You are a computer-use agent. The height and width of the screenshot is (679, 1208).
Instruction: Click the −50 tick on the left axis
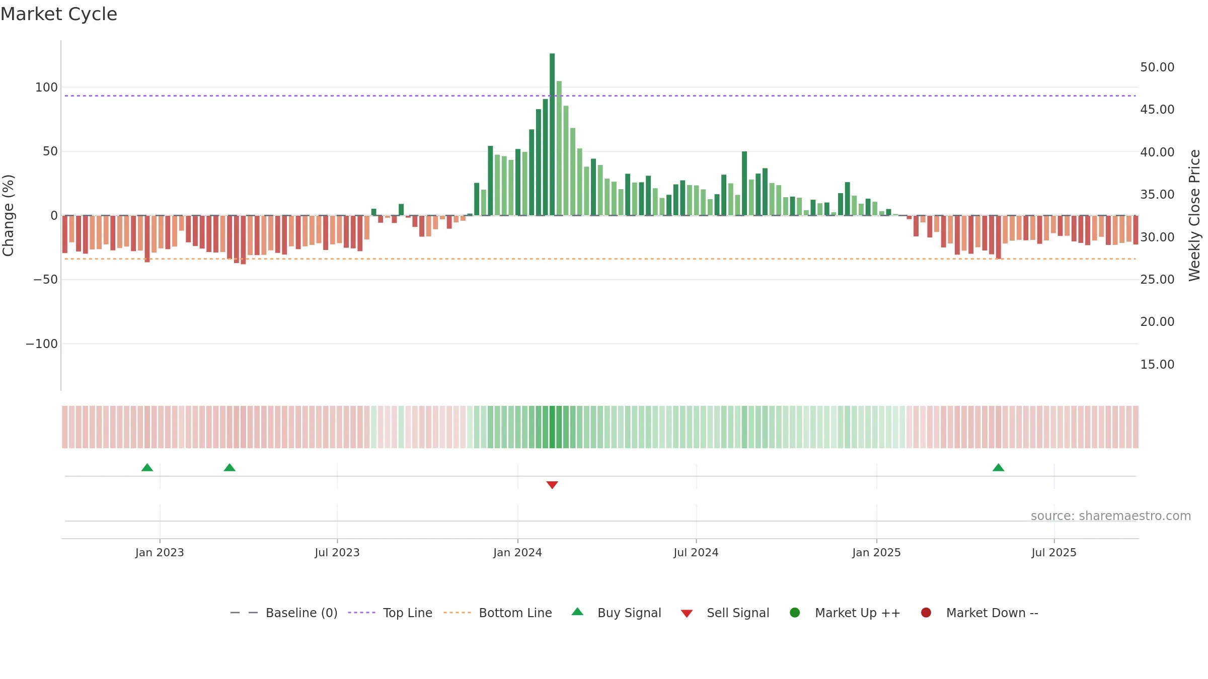click(45, 280)
